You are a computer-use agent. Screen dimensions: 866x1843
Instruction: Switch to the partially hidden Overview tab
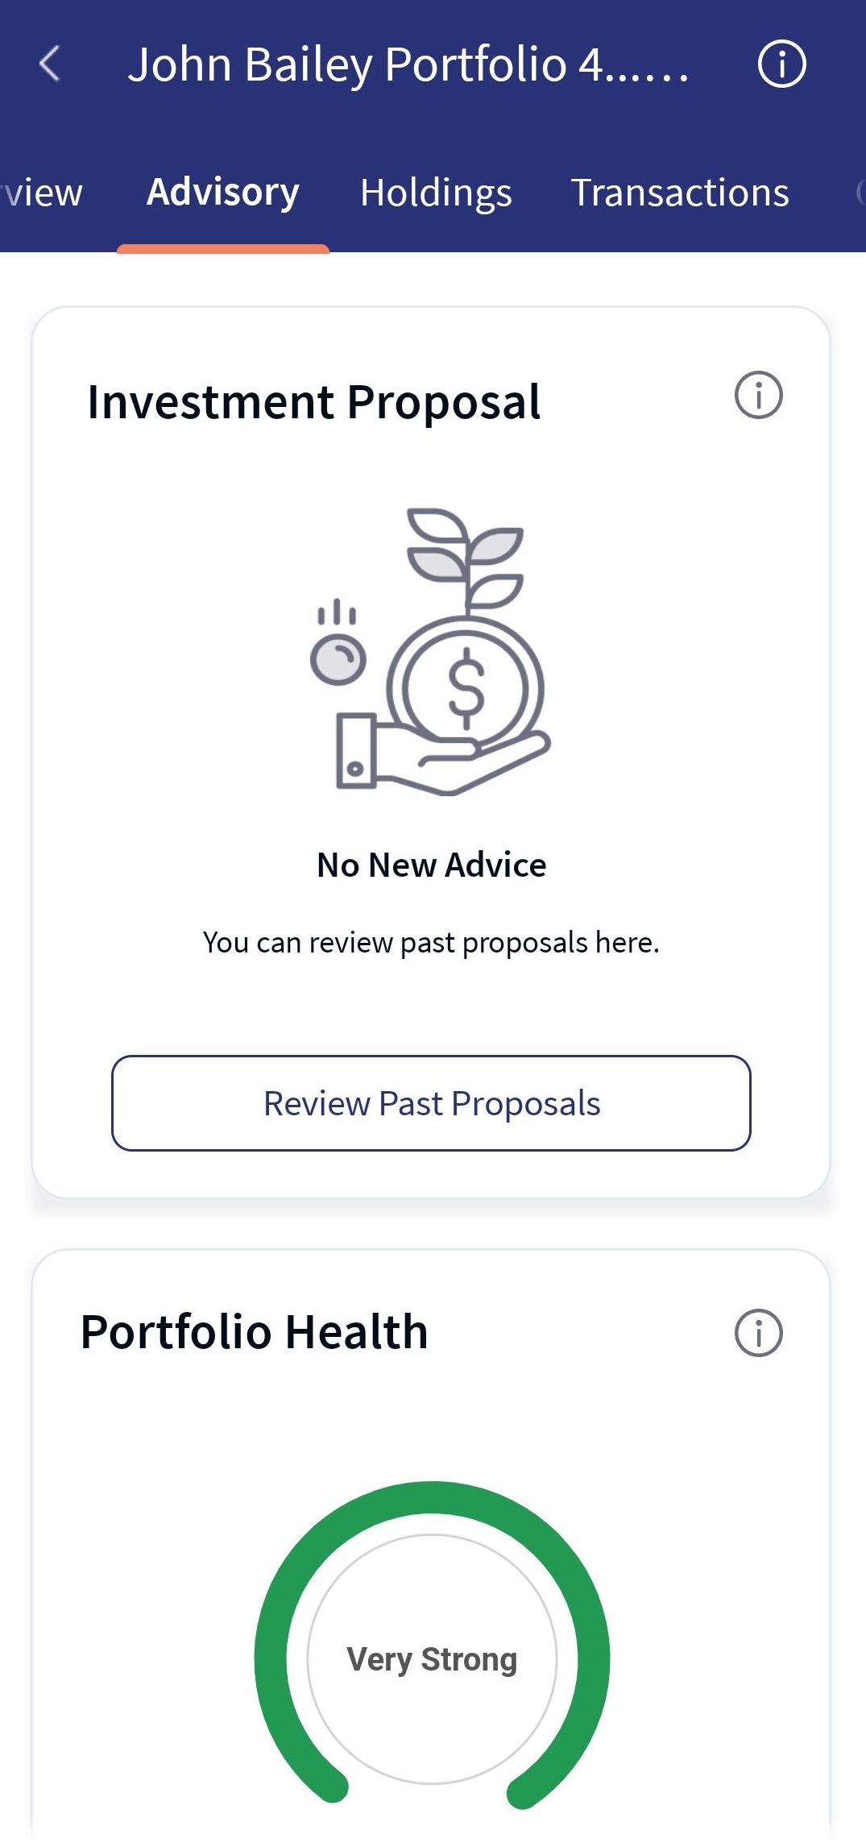(42, 193)
